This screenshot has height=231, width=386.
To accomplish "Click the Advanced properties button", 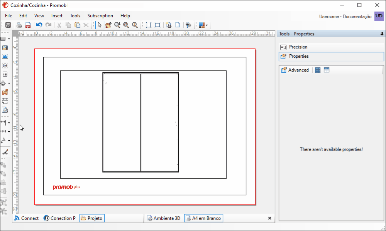I will (295, 70).
